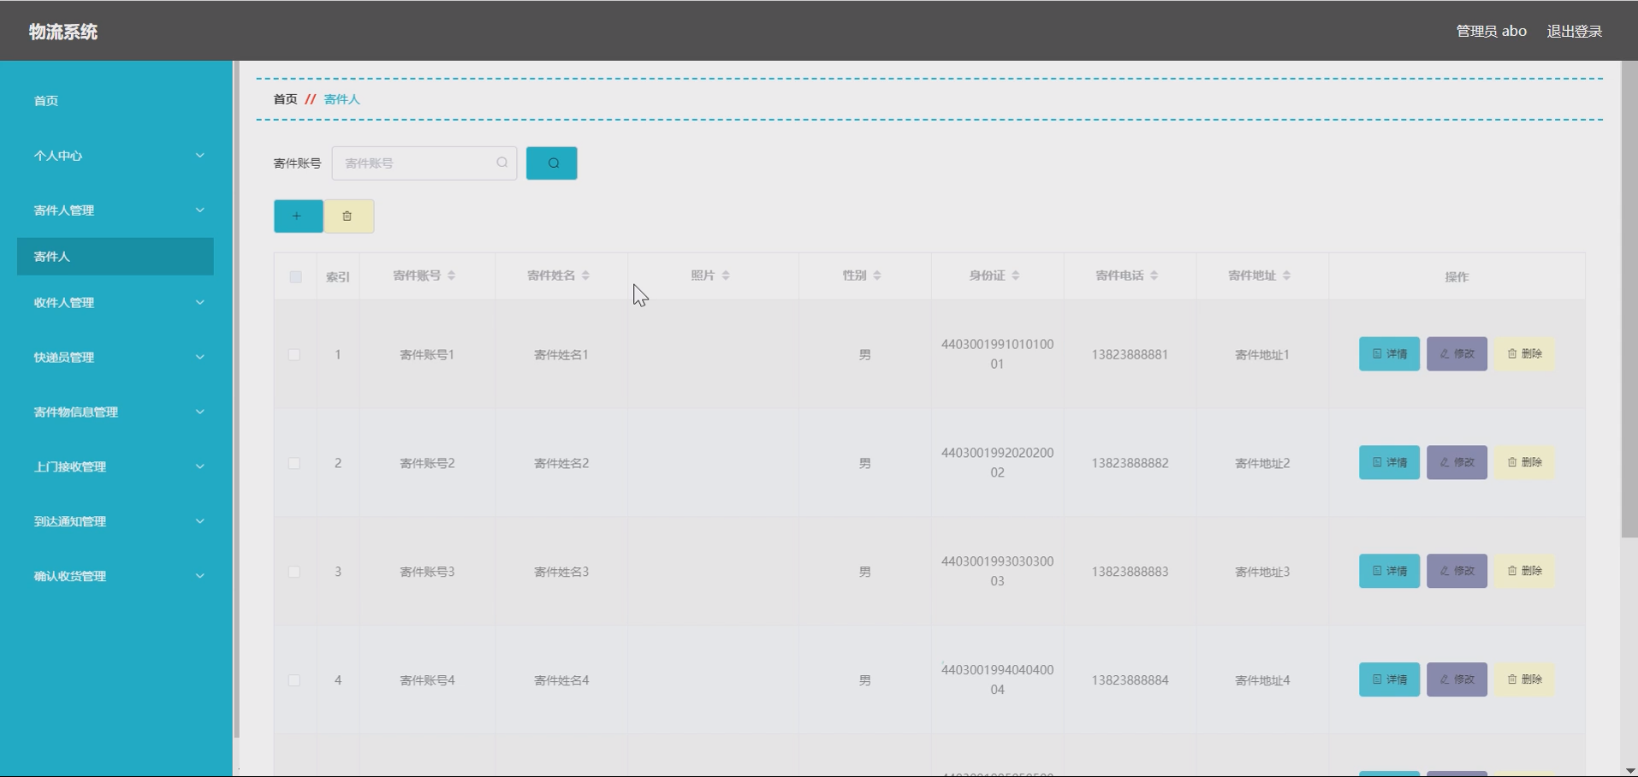This screenshot has width=1638, height=777.
Task: Click the 寄件地址3 cell
Action: [1262, 572]
